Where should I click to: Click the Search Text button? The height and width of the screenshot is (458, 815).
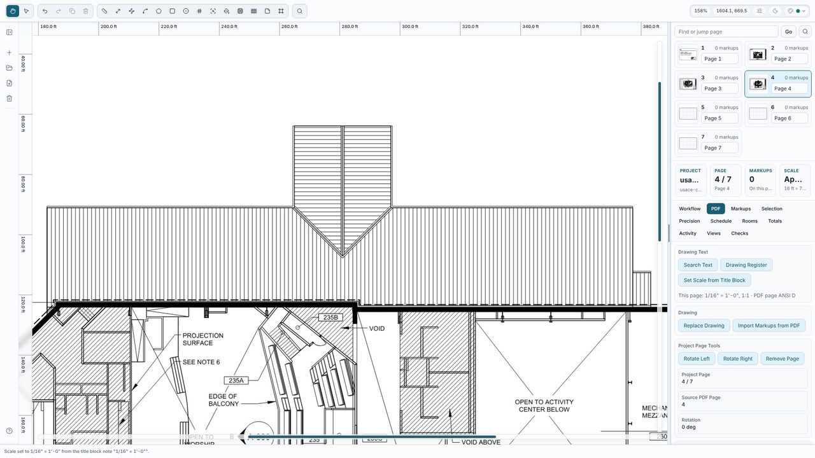(698, 265)
